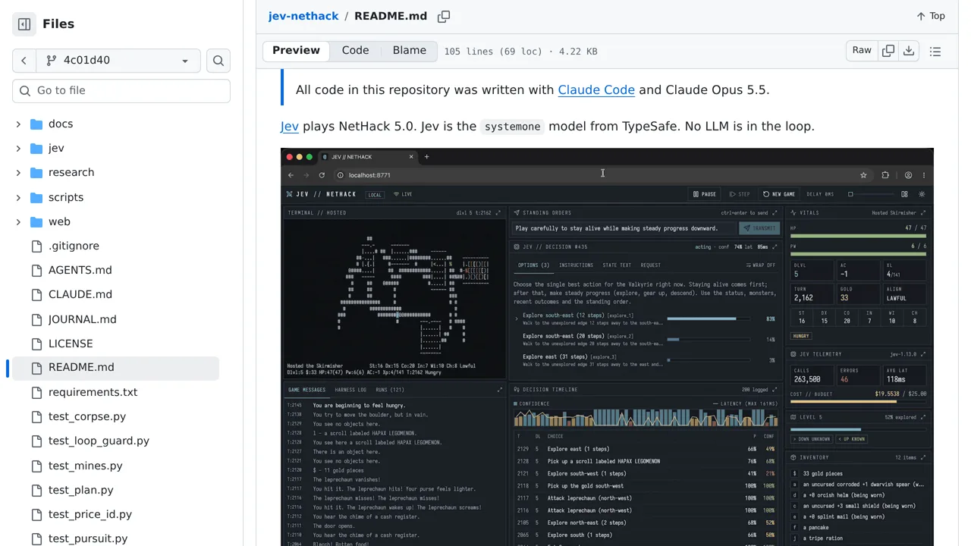Viewport: 971px width, 546px height.
Task: Switch to the Code tab
Action: pos(355,51)
